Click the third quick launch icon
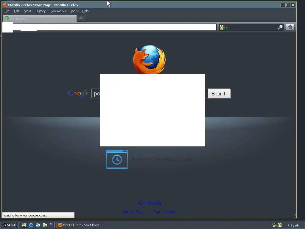 [x=38, y=225]
